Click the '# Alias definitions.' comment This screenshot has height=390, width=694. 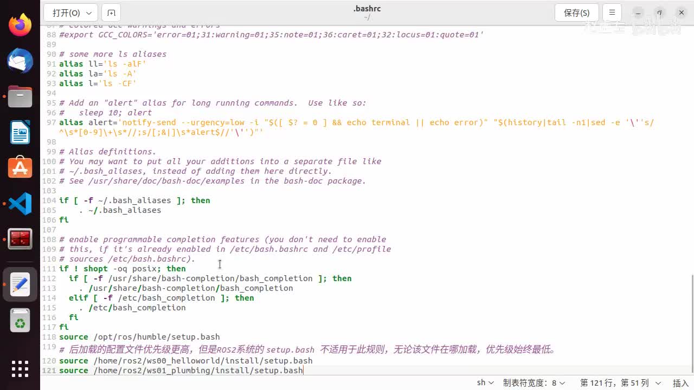click(107, 152)
